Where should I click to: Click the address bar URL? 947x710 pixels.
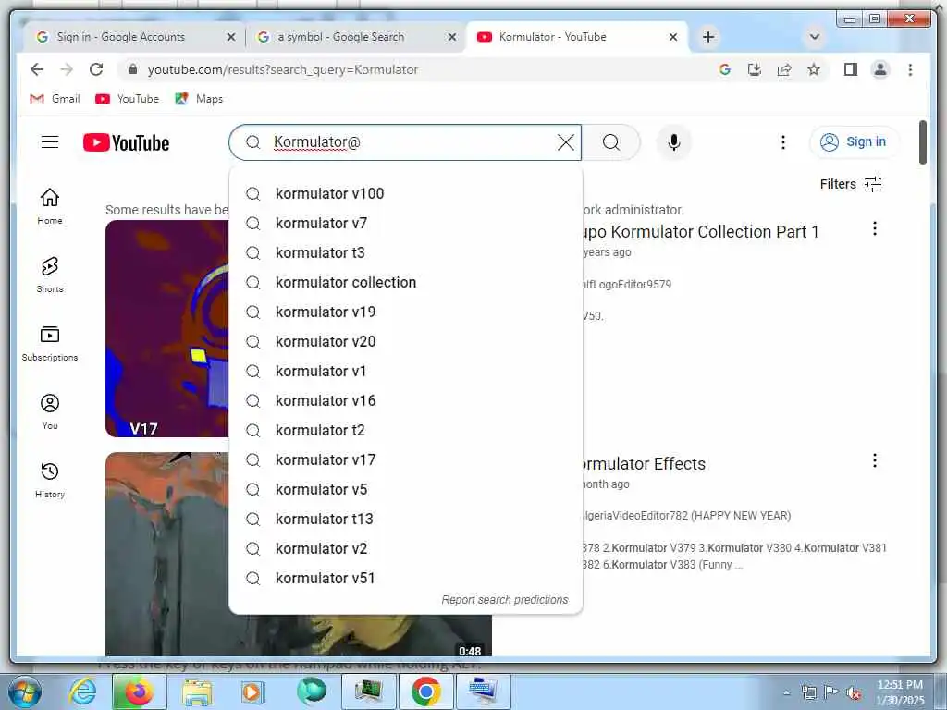(x=283, y=69)
